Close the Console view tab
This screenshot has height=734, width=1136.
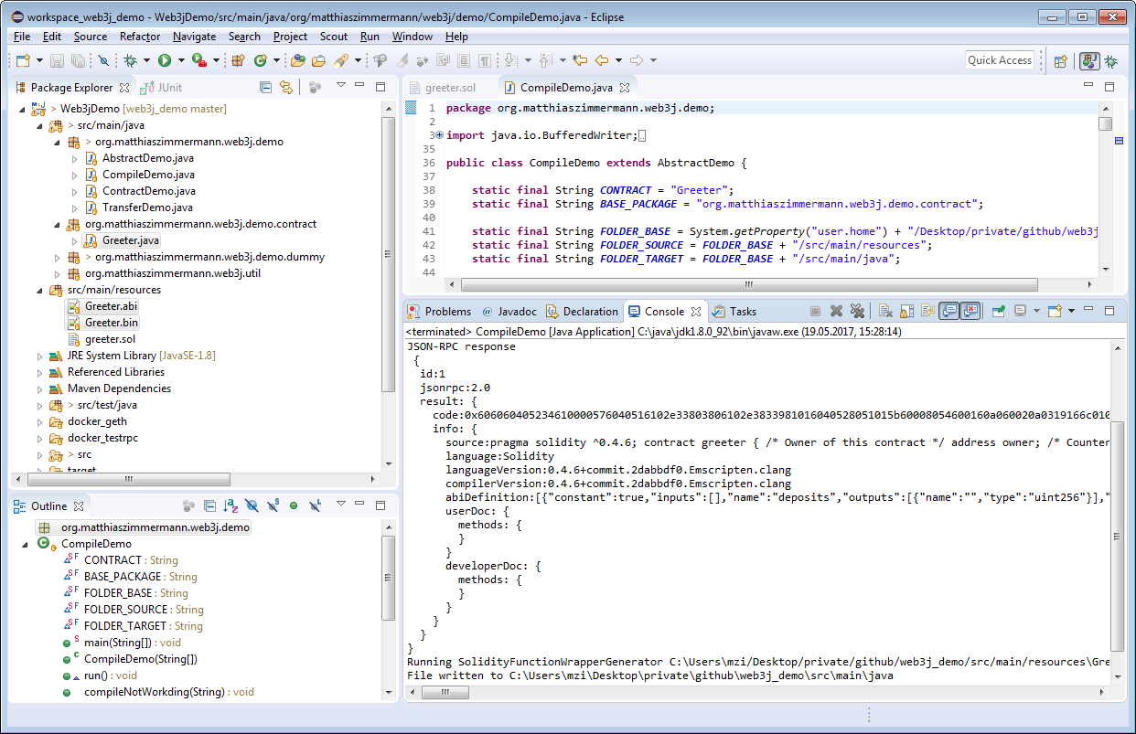[696, 311]
